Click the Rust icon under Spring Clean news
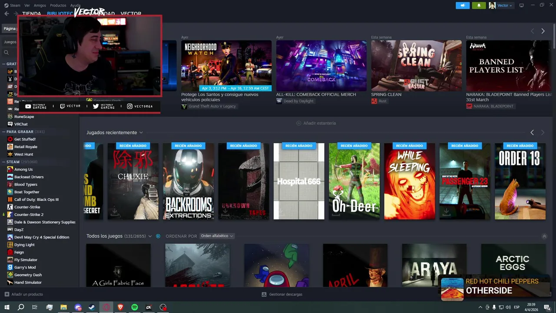This screenshot has height=313, width=556. [x=374, y=101]
